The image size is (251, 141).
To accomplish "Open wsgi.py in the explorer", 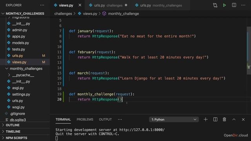I will tap(25, 107).
